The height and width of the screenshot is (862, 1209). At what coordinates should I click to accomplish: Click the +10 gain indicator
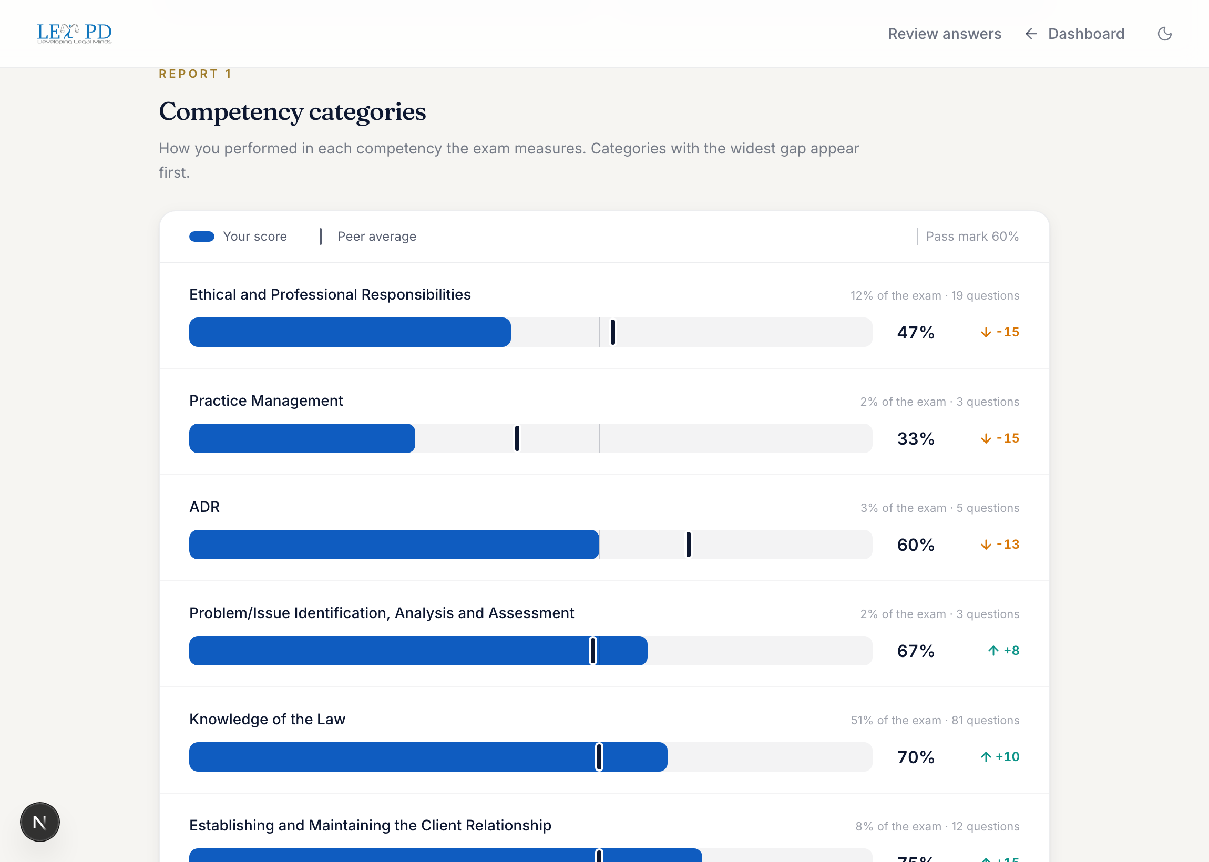click(x=999, y=757)
